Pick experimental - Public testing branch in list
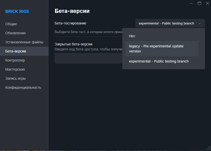Image resolution: width=211 pixels, height=151 pixels. [x=162, y=61]
